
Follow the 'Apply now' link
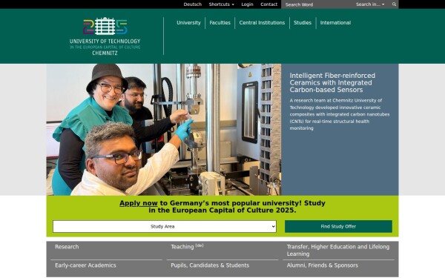[139, 203]
